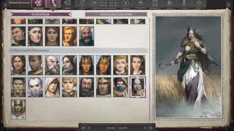Click the top bar left arrow
The height and width of the screenshot is (131, 234).
(x=5, y=5)
